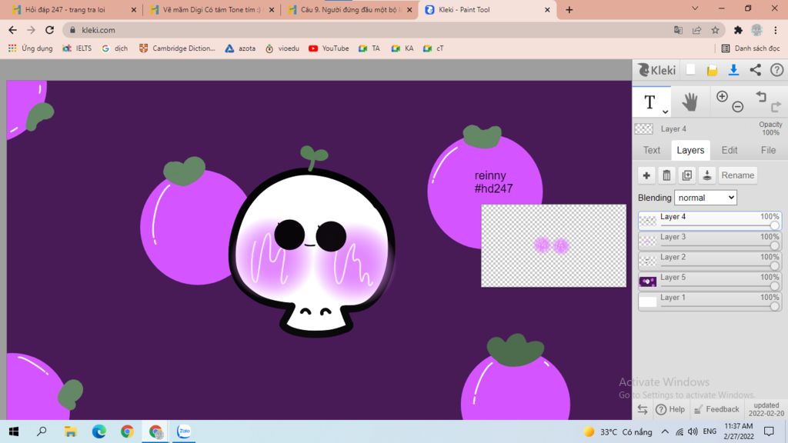Swap the panel side with the arrows icon
The height and width of the screenshot is (443, 788).
click(643, 409)
